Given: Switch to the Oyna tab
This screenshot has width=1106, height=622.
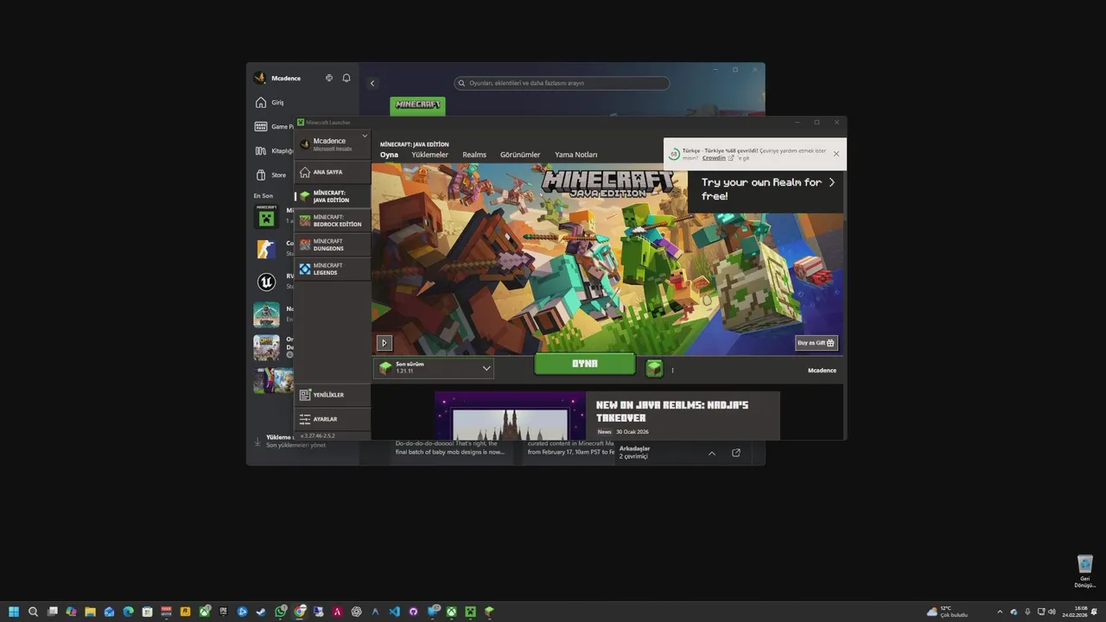Looking at the screenshot, I should click(389, 155).
